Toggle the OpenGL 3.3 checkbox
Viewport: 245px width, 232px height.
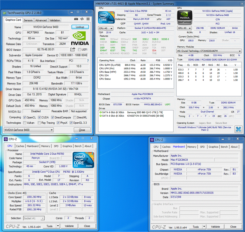click(71, 123)
